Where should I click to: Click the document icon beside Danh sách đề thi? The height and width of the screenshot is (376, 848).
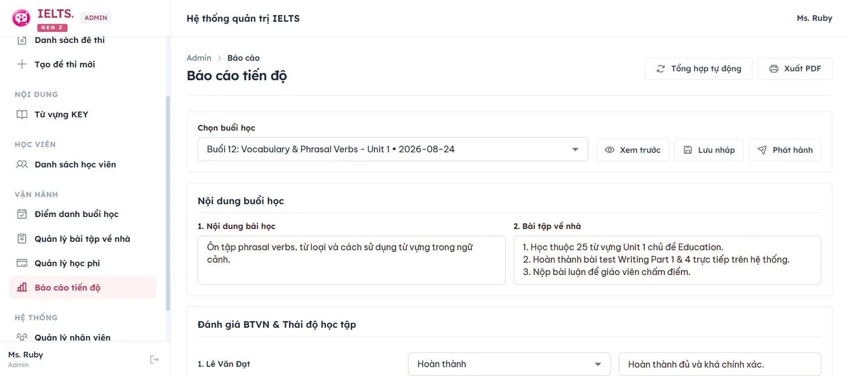(x=22, y=40)
